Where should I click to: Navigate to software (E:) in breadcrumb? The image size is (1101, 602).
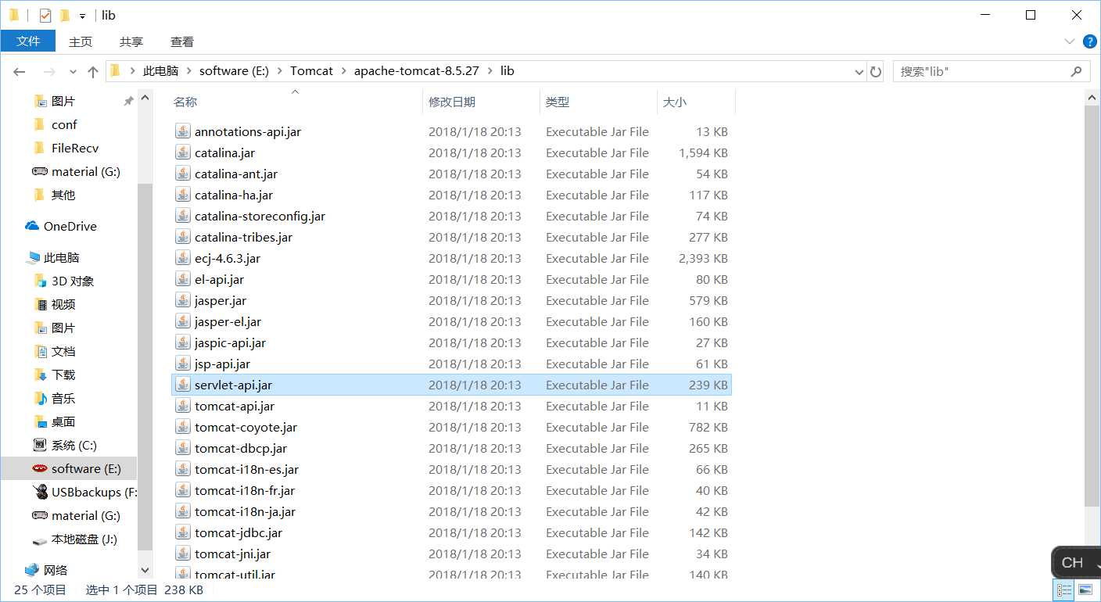click(x=234, y=71)
